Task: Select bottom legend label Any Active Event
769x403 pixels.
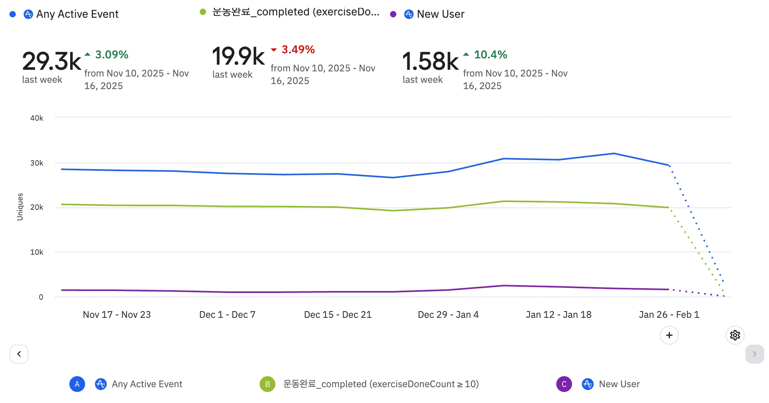Action: click(147, 384)
